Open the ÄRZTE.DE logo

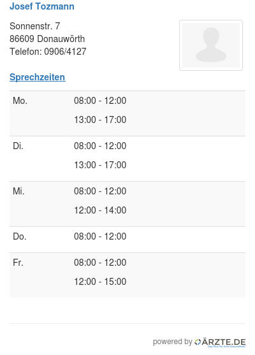(x=220, y=342)
